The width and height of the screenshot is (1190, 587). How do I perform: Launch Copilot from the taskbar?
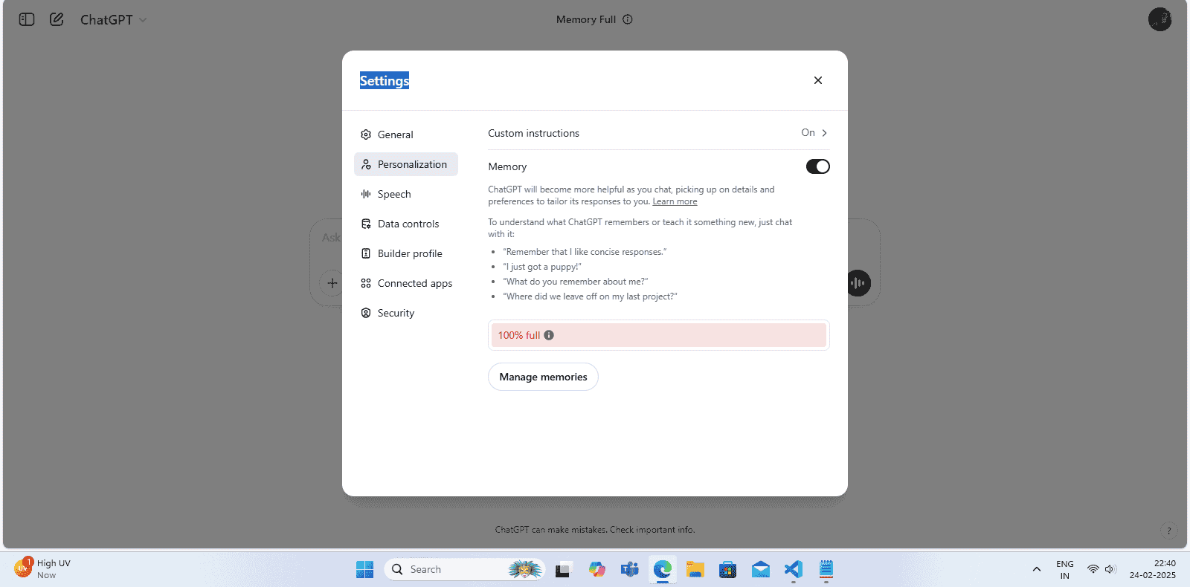(596, 570)
